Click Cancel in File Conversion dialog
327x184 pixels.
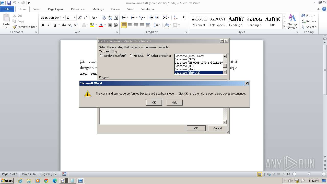coord(218,128)
